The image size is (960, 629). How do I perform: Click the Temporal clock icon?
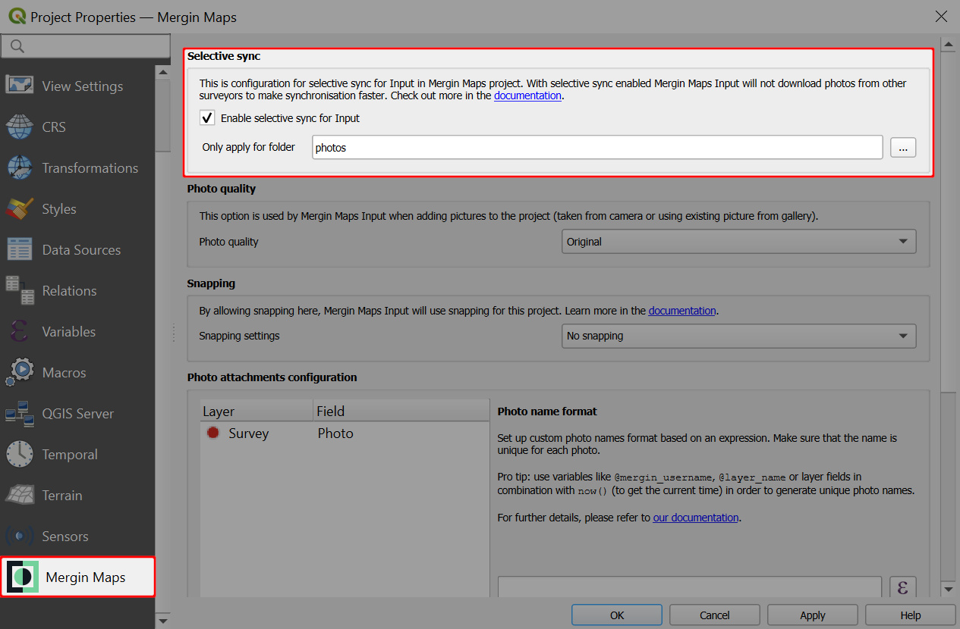pos(20,454)
